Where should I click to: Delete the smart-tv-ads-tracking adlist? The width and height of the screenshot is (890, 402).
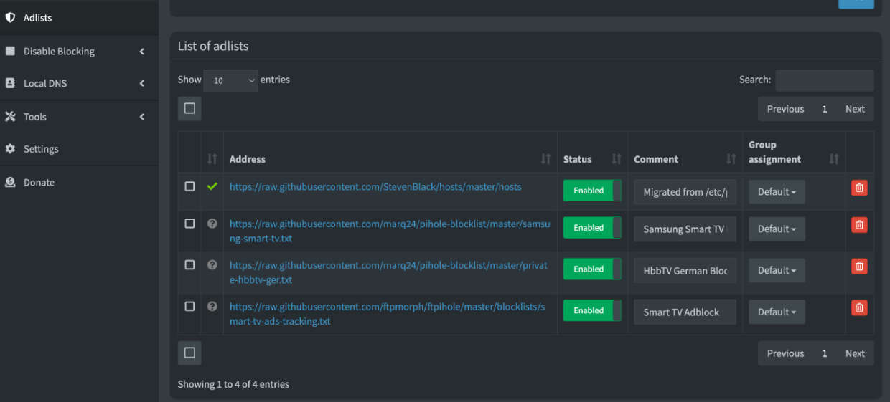click(x=859, y=307)
